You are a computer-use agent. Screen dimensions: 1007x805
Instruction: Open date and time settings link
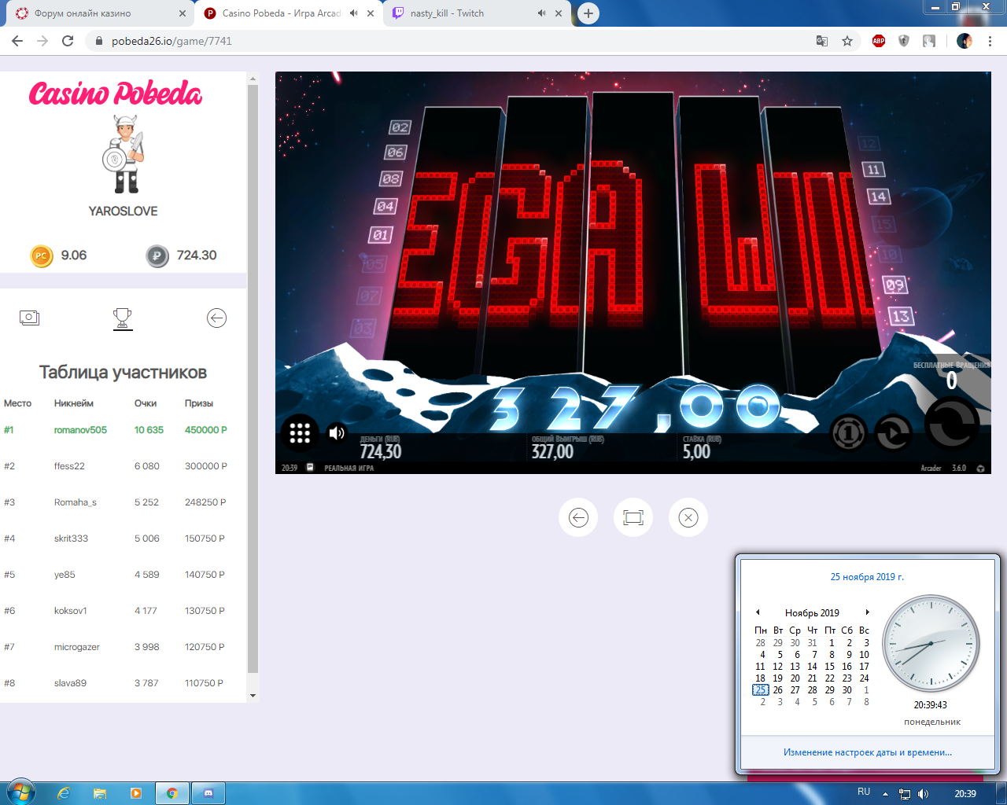pyautogui.click(x=867, y=752)
